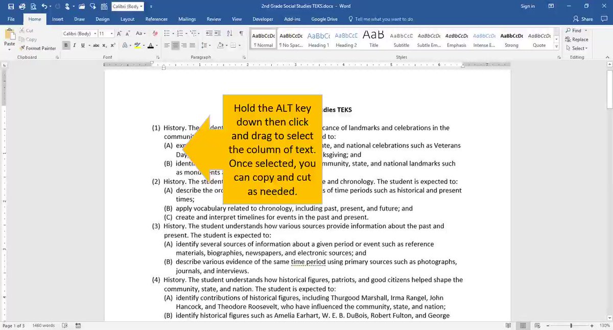This screenshot has height=330, width=613.
Task: Apply the Heading 1 style
Action: (x=318, y=39)
